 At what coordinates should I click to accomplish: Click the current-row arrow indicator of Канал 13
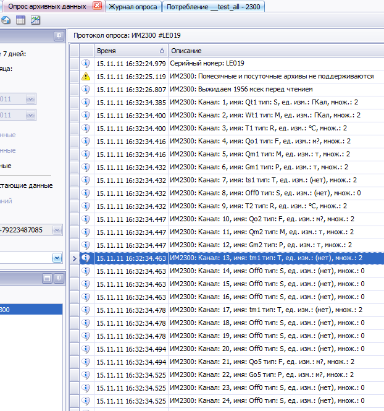[x=74, y=258]
